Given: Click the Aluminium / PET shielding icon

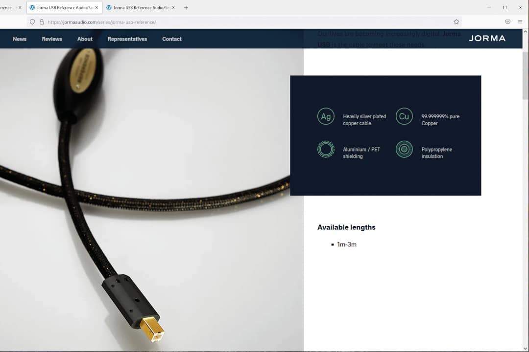Looking at the screenshot, I should pos(326,149).
